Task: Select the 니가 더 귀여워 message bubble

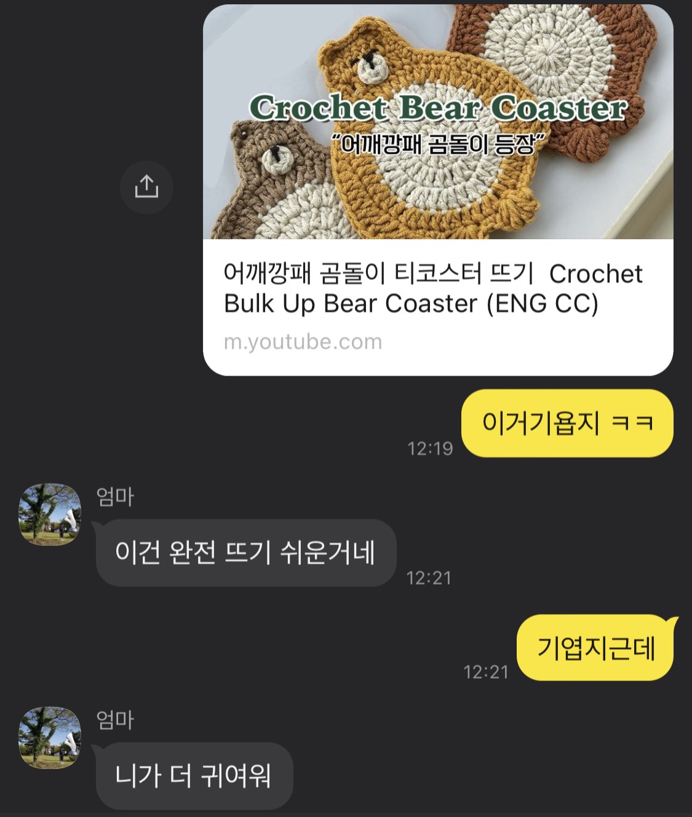Action: click(x=194, y=776)
